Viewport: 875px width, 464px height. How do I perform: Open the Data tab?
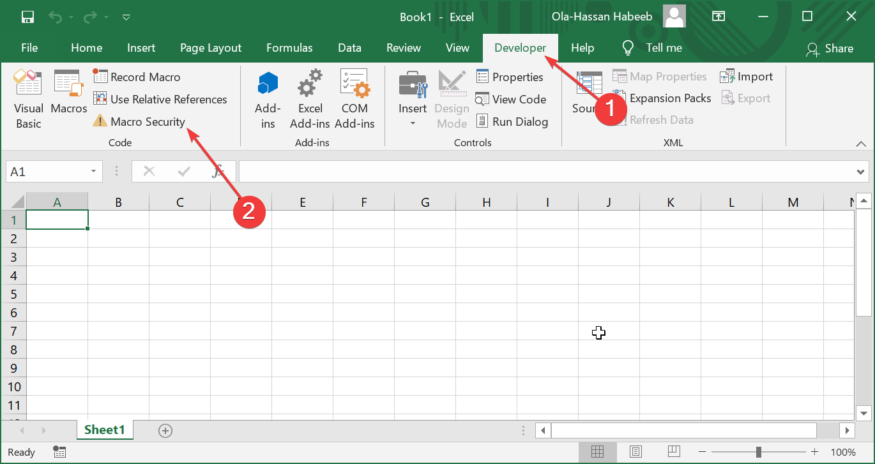pyautogui.click(x=349, y=48)
